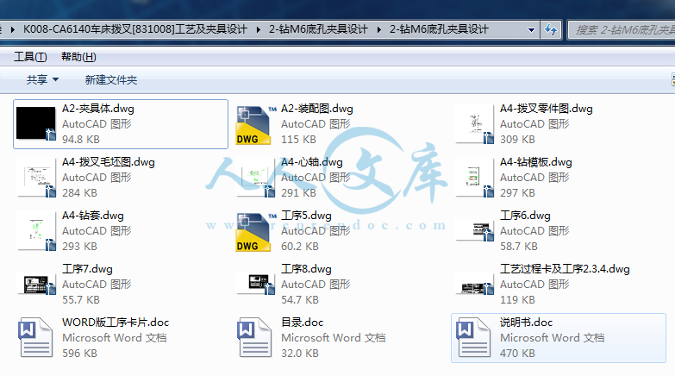Click the 596 KB size text
Screen dimensions: 675x376
click(x=79, y=354)
